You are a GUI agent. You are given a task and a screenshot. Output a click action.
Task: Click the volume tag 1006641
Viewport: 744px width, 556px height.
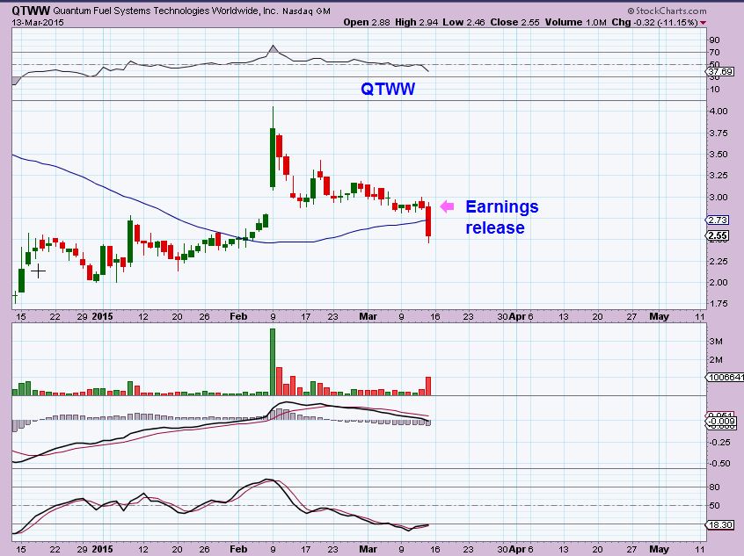click(725, 378)
